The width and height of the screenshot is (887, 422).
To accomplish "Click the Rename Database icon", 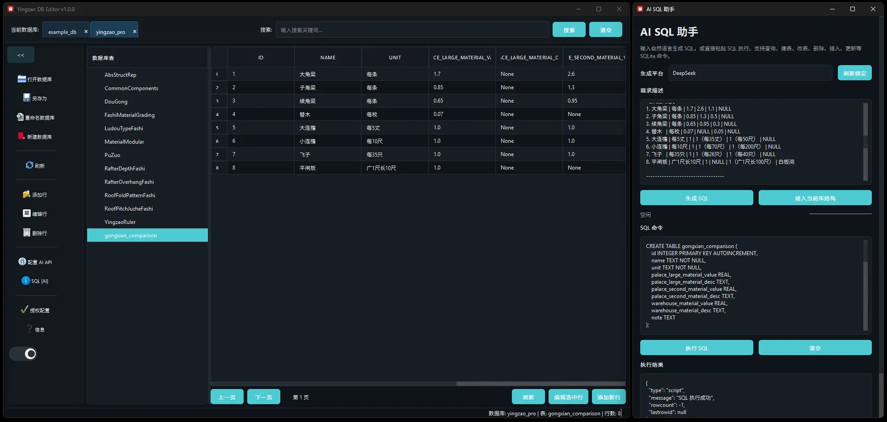I will pyautogui.click(x=20, y=117).
